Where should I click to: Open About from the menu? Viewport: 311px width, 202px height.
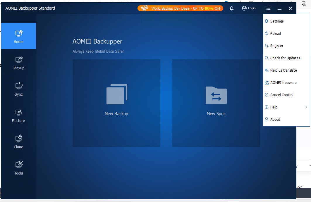pos(286,120)
